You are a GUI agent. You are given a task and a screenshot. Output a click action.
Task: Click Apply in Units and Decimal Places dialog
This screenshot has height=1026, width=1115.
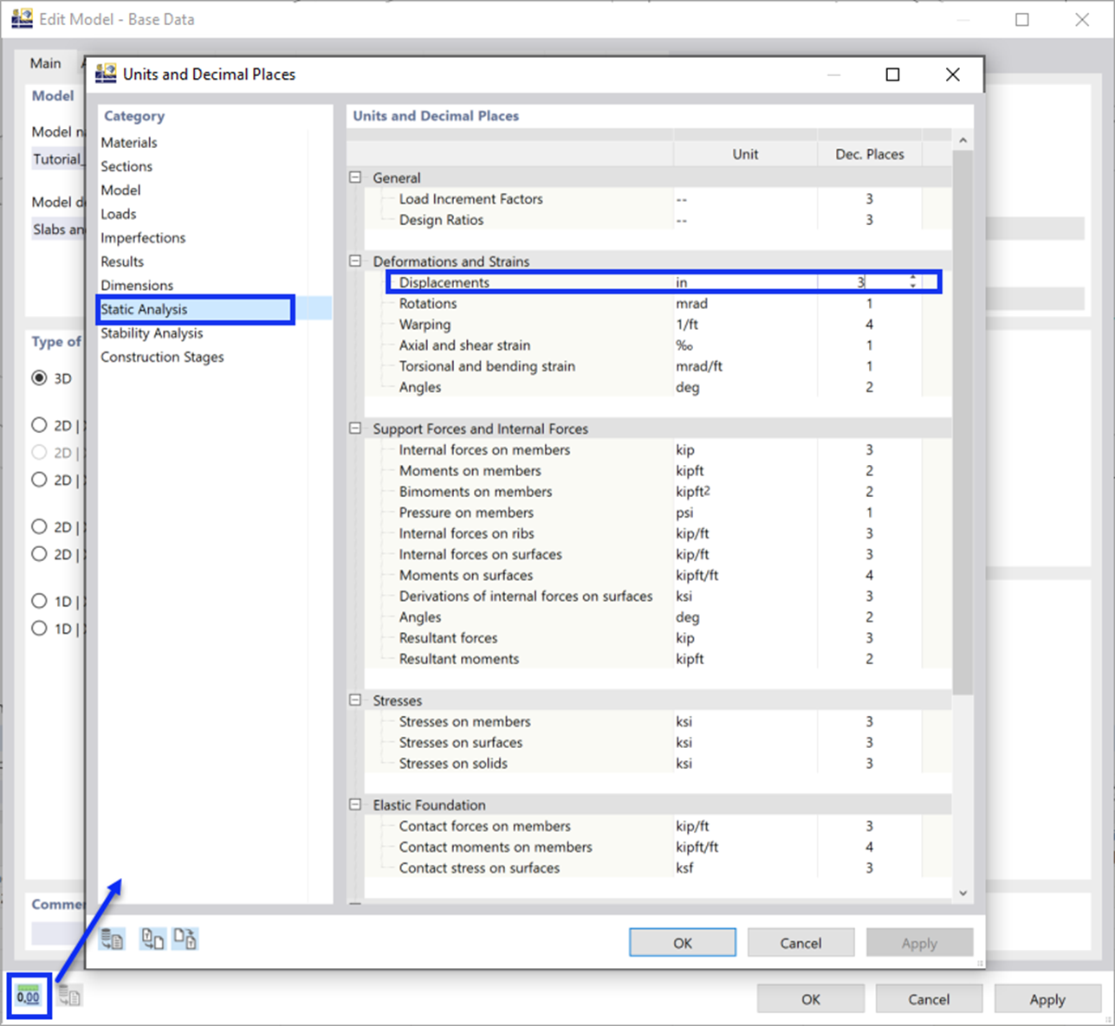tap(919, 943)
